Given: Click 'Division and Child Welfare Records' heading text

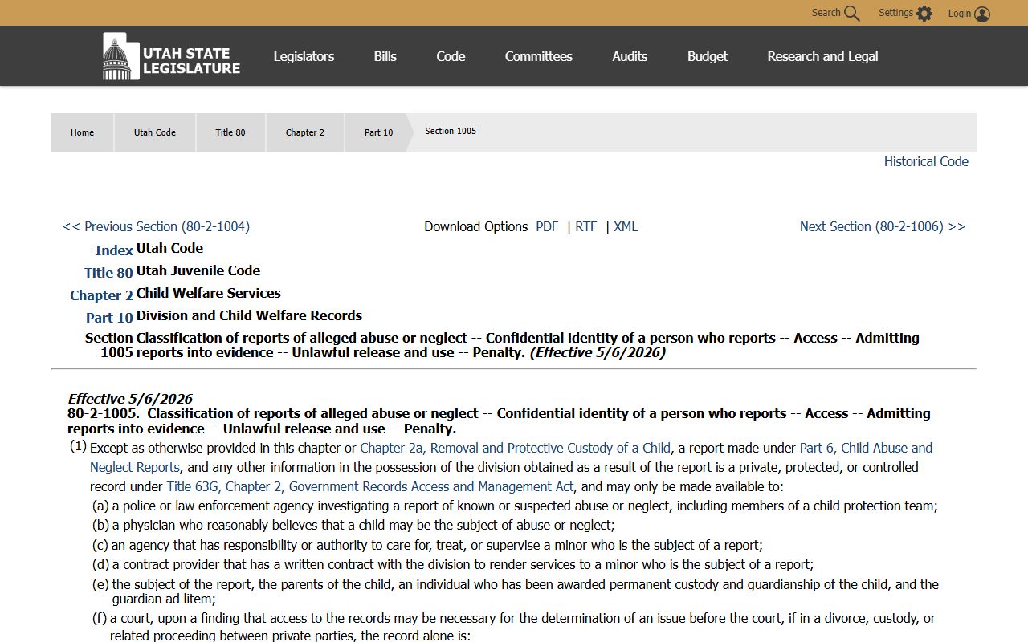Looking at the screenshot, I should click(x=249, y=315).
